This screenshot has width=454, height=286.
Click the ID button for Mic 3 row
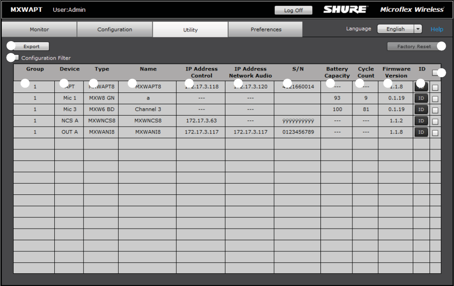[421, 109]
